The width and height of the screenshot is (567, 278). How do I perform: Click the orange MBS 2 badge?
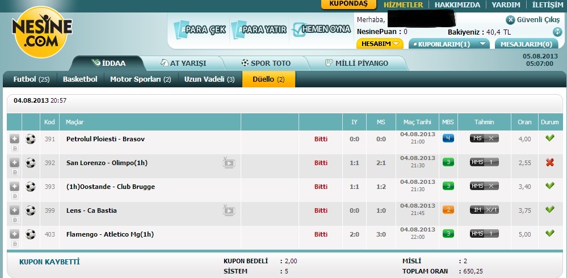448,210
